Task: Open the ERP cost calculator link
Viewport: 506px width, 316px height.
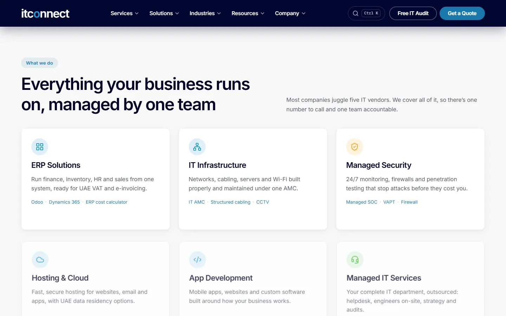Action: 106,202
